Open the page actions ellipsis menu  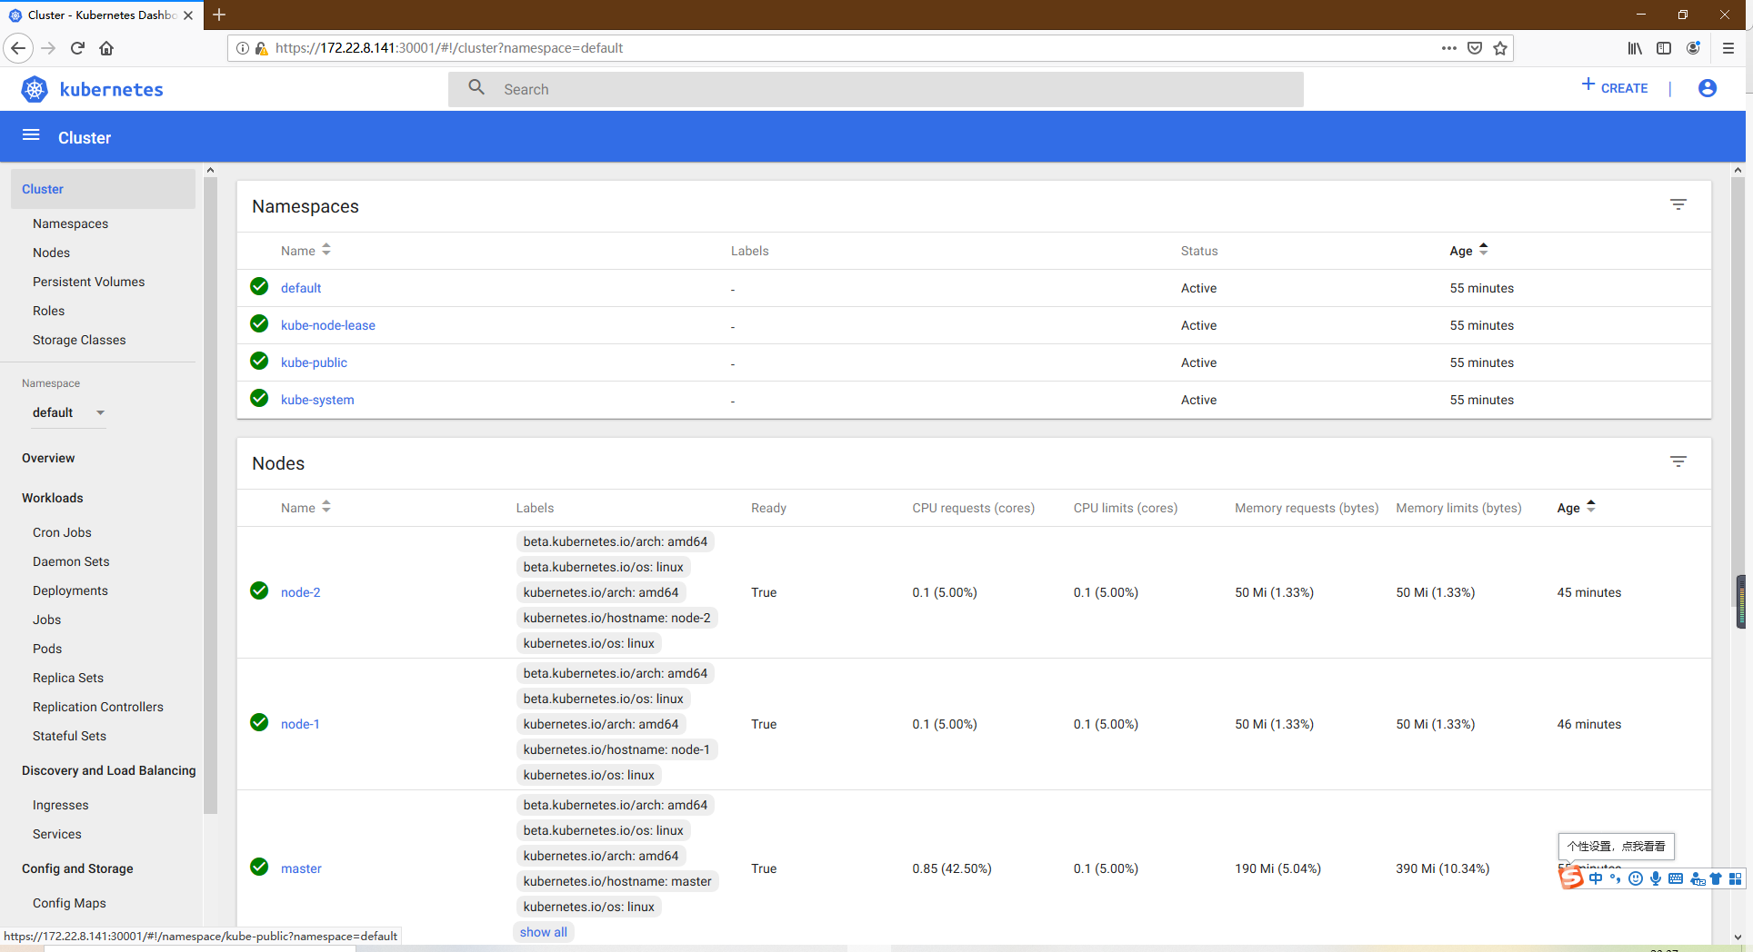1448,48
